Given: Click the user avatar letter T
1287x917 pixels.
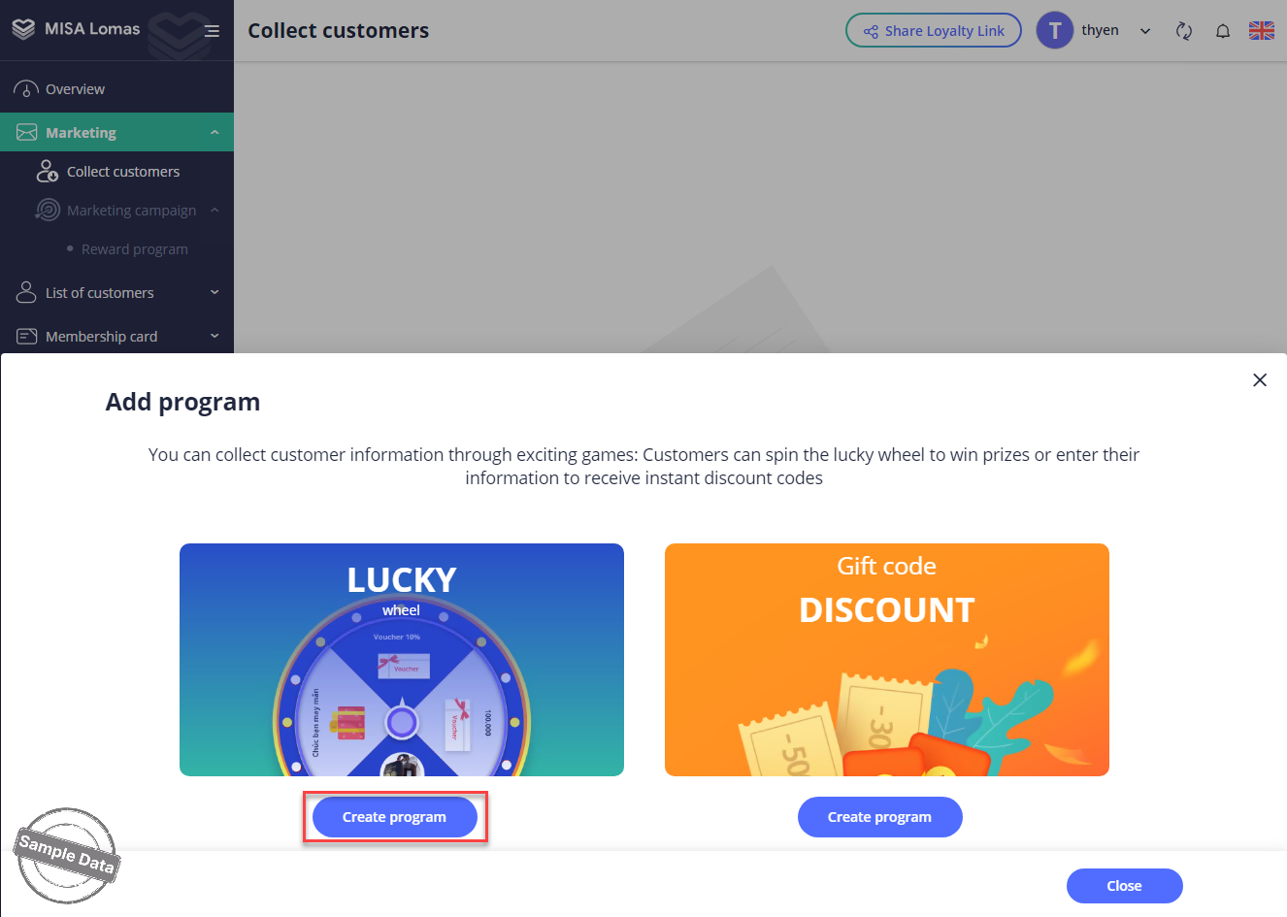Looking at the screenshot, I should (1054, 31).
